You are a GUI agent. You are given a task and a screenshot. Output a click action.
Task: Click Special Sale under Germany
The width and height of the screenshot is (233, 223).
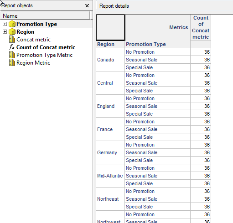point(157,160)
